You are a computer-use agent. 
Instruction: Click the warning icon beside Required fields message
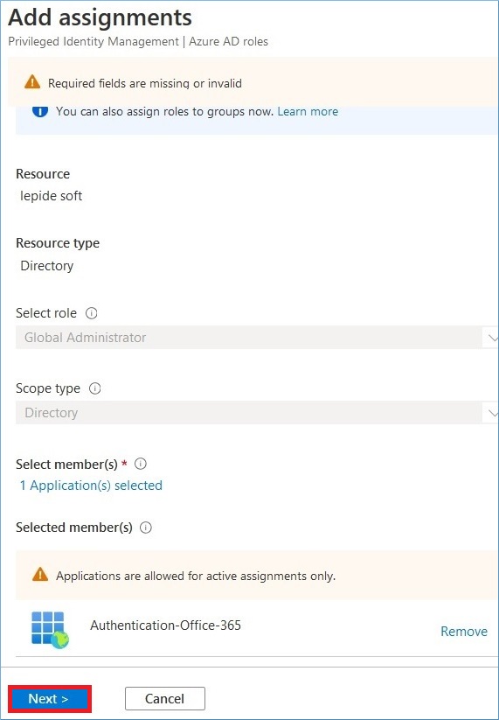[32, 82]
